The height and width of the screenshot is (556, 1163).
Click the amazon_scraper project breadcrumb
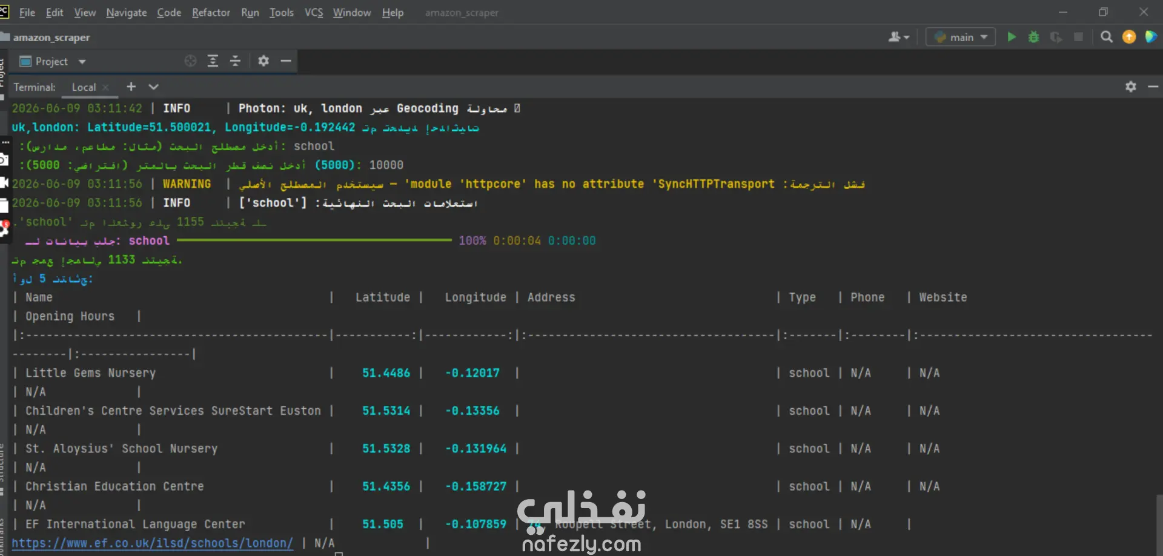click(51, 37)
